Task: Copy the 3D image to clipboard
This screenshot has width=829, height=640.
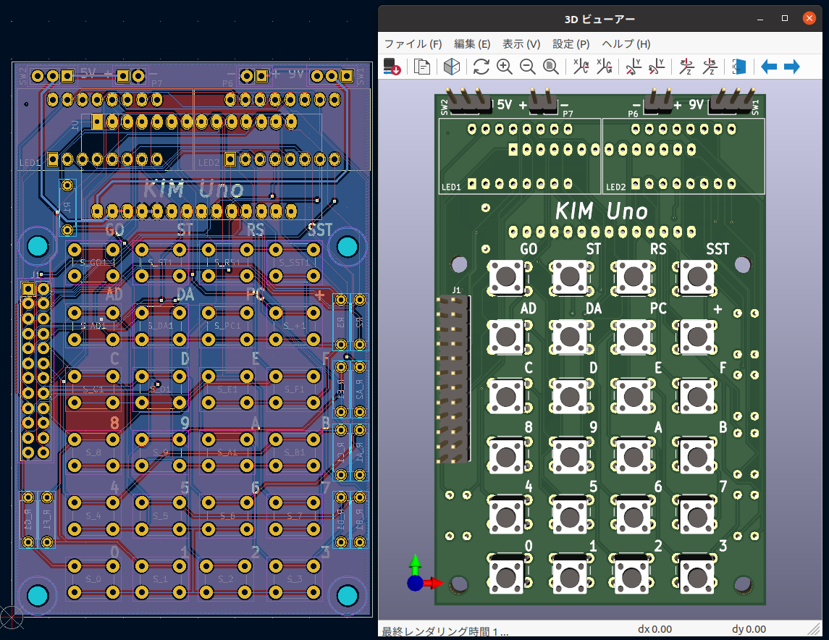Action: [x=423, y=67]
